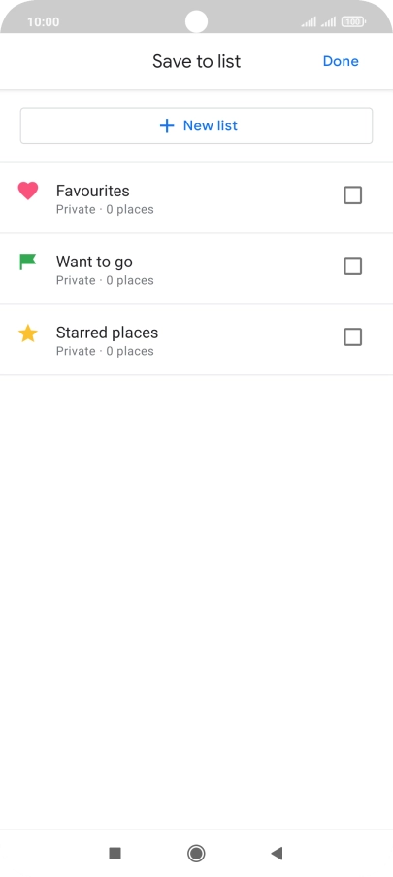Select the Want to go list label
The width and height of the screenshot is (393, 877).
pos(94,262)
